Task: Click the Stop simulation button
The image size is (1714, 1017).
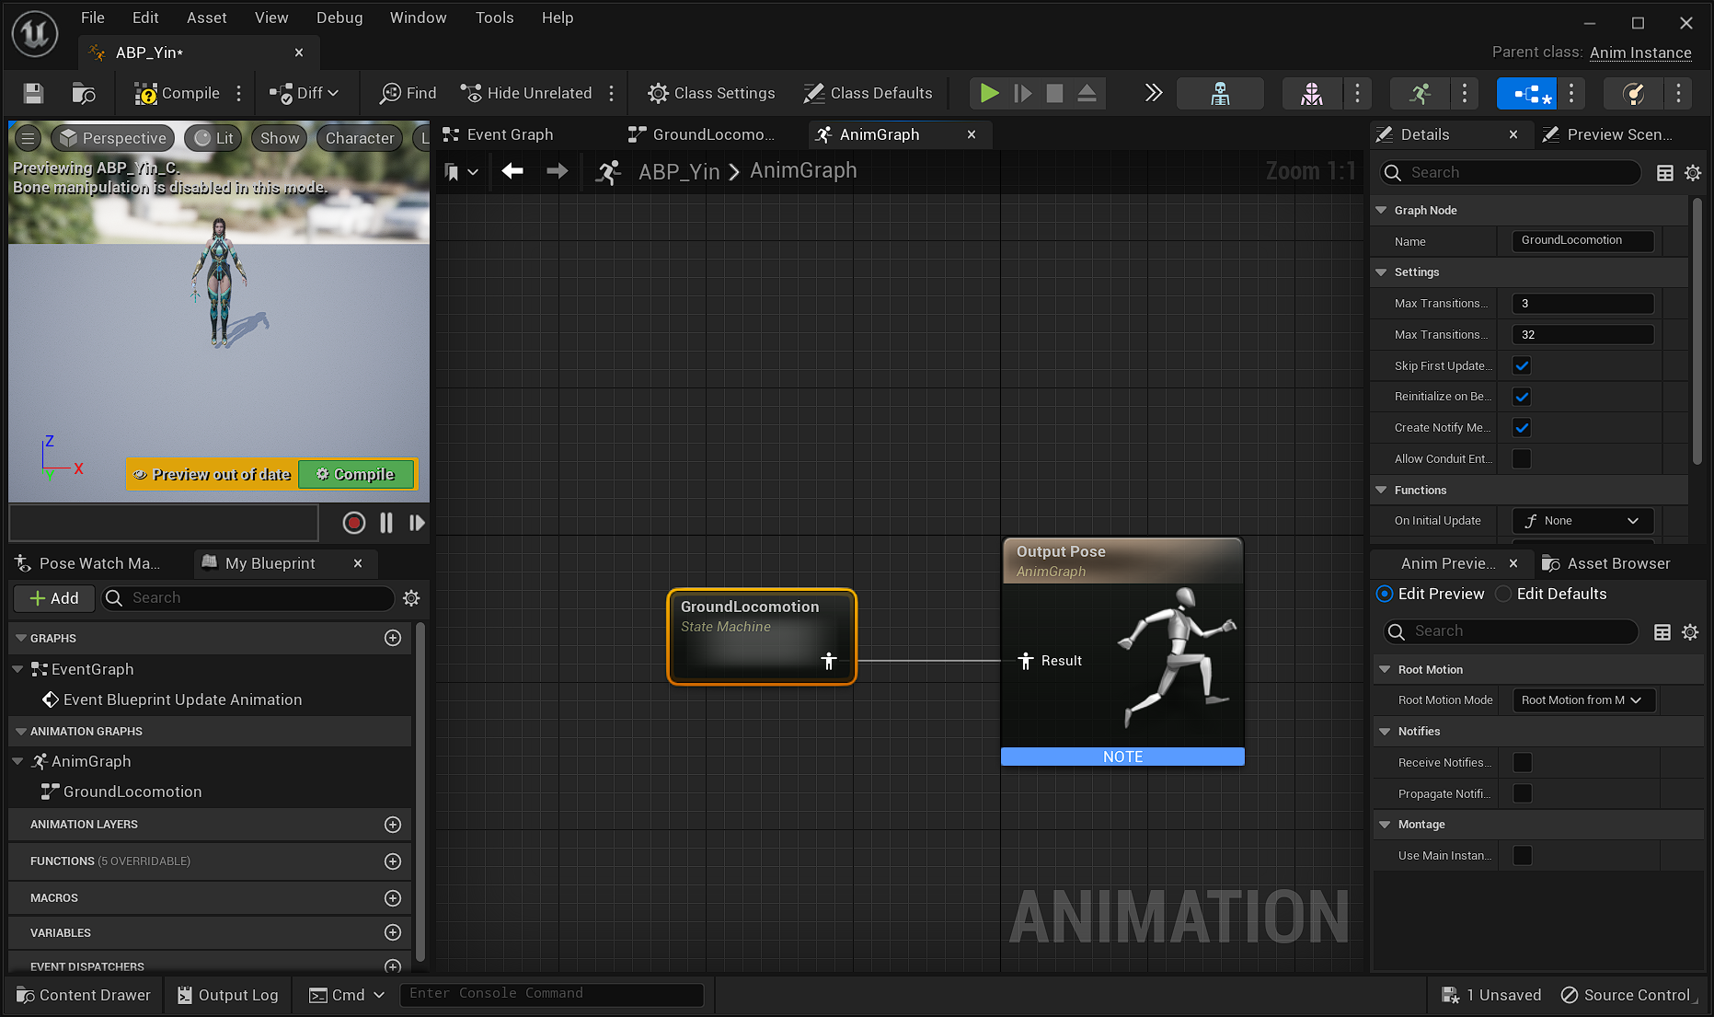Action: point(1054,93)
